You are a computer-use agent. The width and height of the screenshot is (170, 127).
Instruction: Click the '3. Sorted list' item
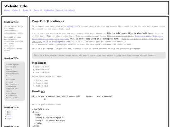[x=40, y=86]
